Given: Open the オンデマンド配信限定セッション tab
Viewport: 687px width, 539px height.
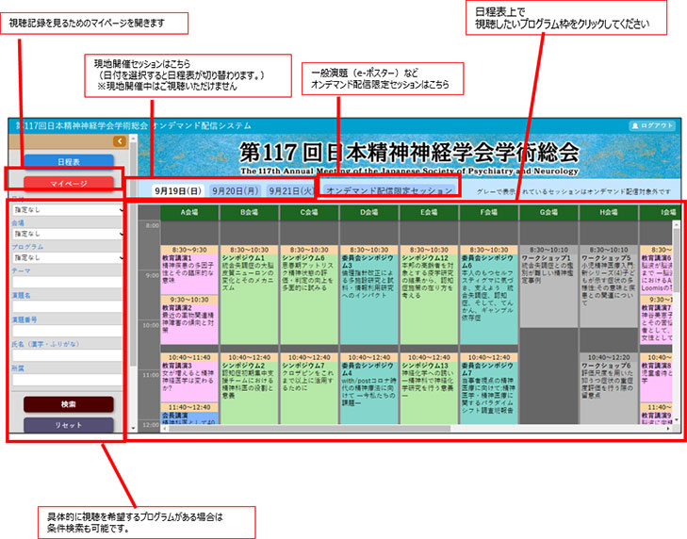Looking at the screenshot, I should pyautogui.click(x=389, y=190).
